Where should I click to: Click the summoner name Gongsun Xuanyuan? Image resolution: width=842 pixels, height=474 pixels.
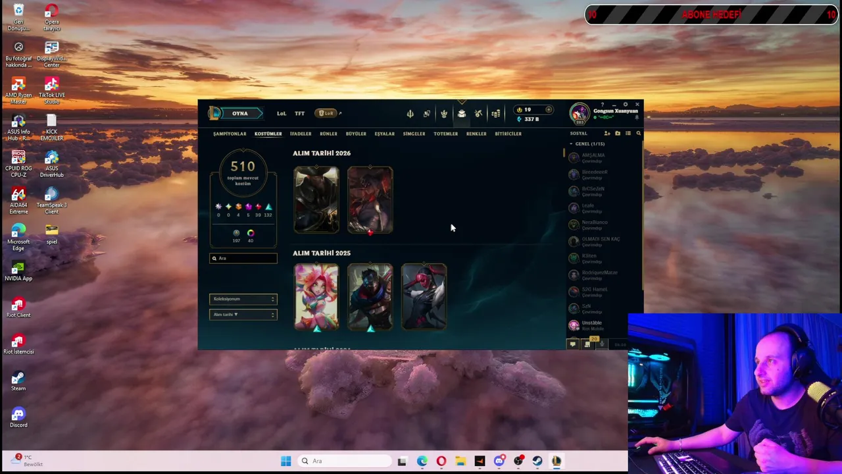pyautogui.click(x=616, y=111)
